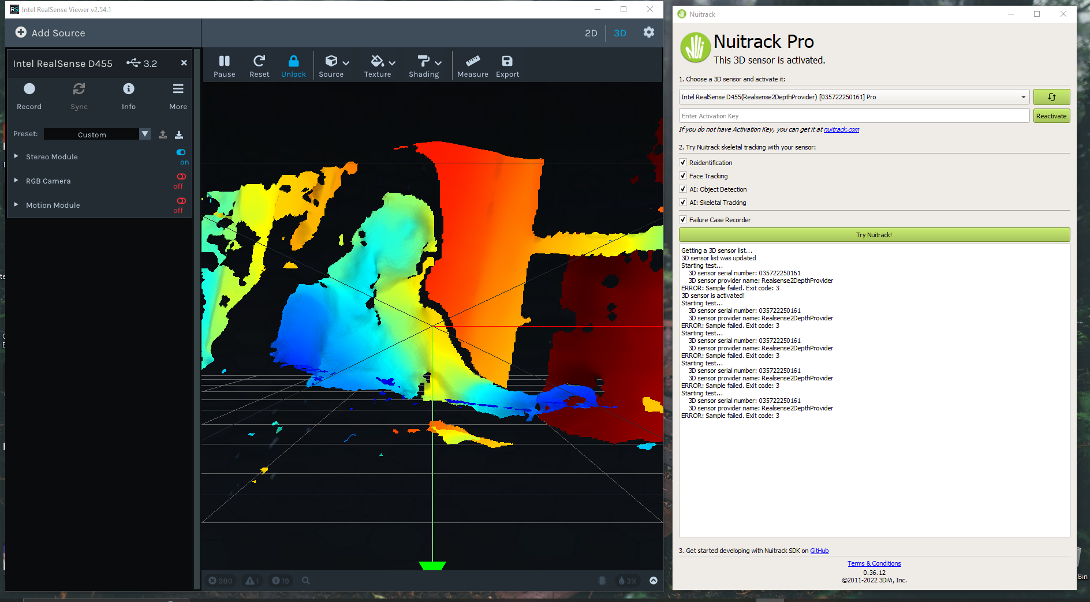This screenshot has width=1090, height=602.
Task: Switch to the 2D view tab
Action: pos(591,33)
